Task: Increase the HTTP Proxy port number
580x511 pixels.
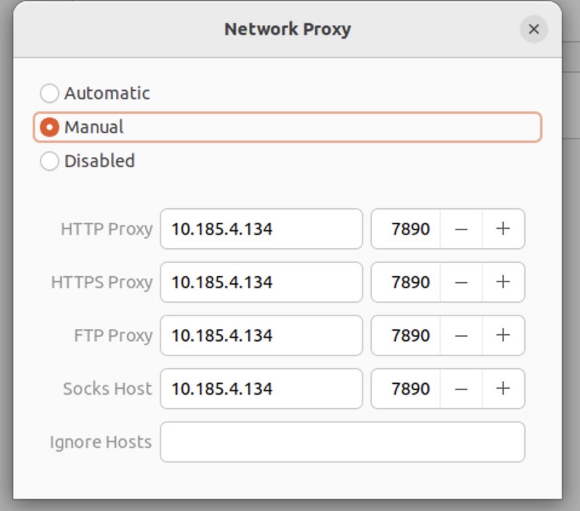Action: tap(503, 229)
